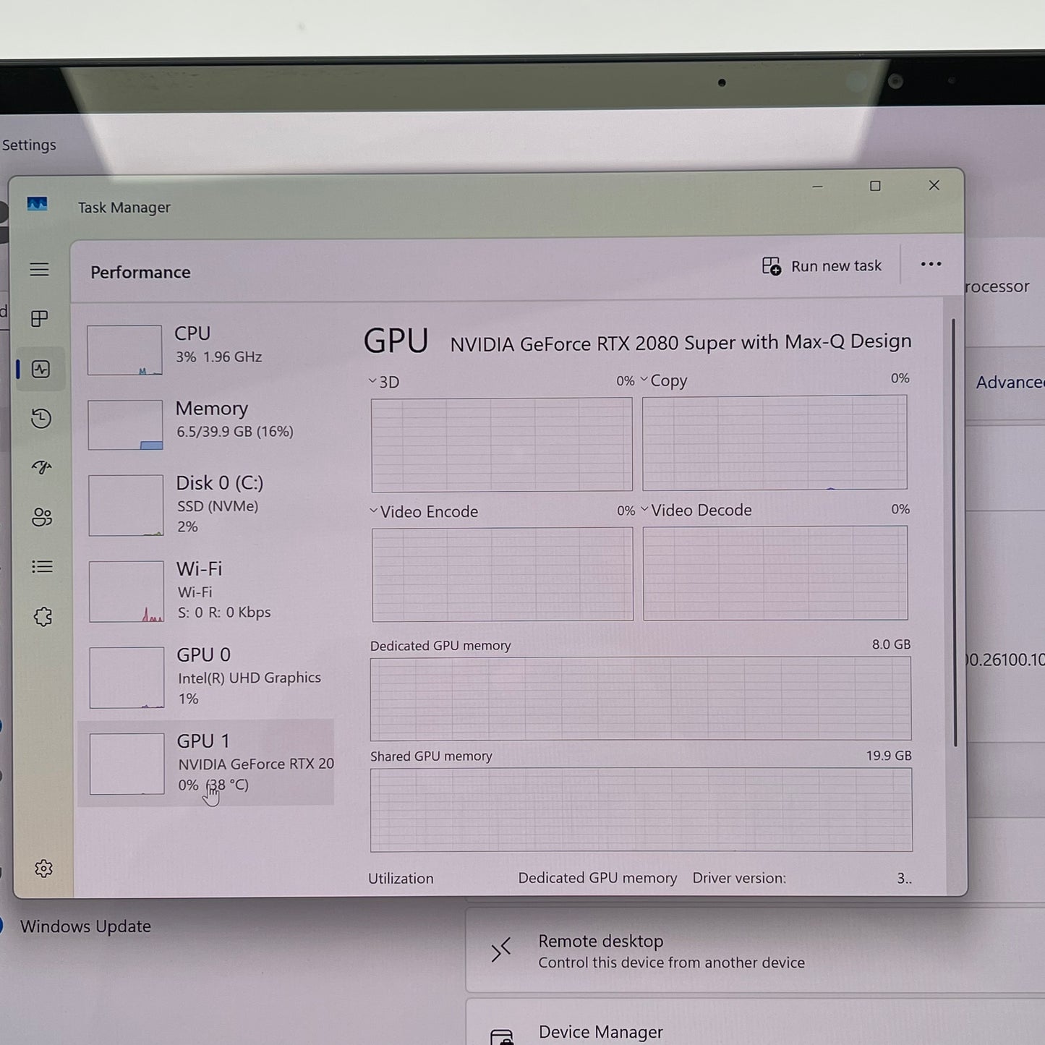
Task: Open the Startup apps page icon
Action: point(42,468)
